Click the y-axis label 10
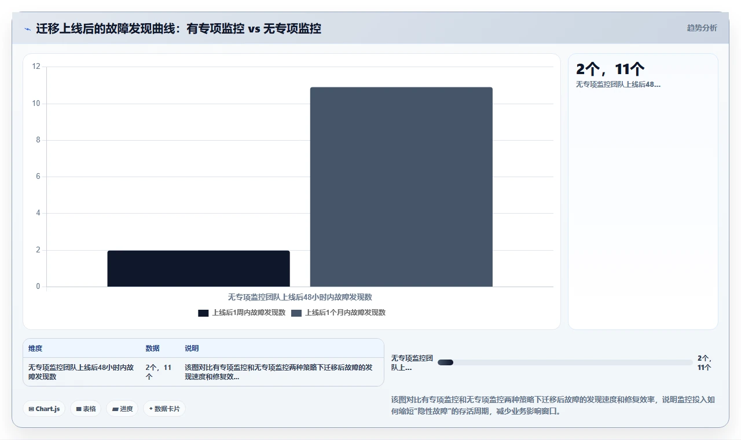This screenshot has width=741, height=440. [36, 104]
